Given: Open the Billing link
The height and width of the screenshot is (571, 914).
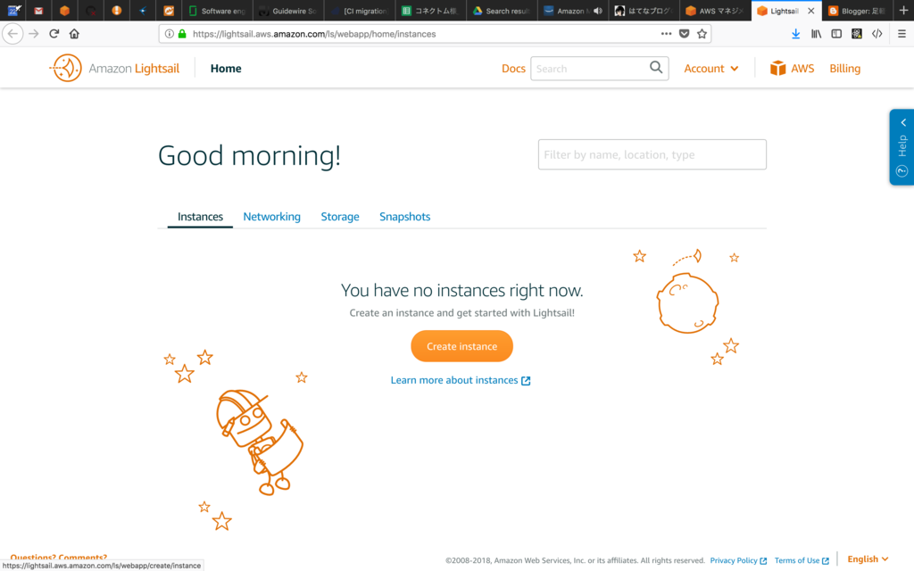Looking at the screenshot, I should (844, 68).
